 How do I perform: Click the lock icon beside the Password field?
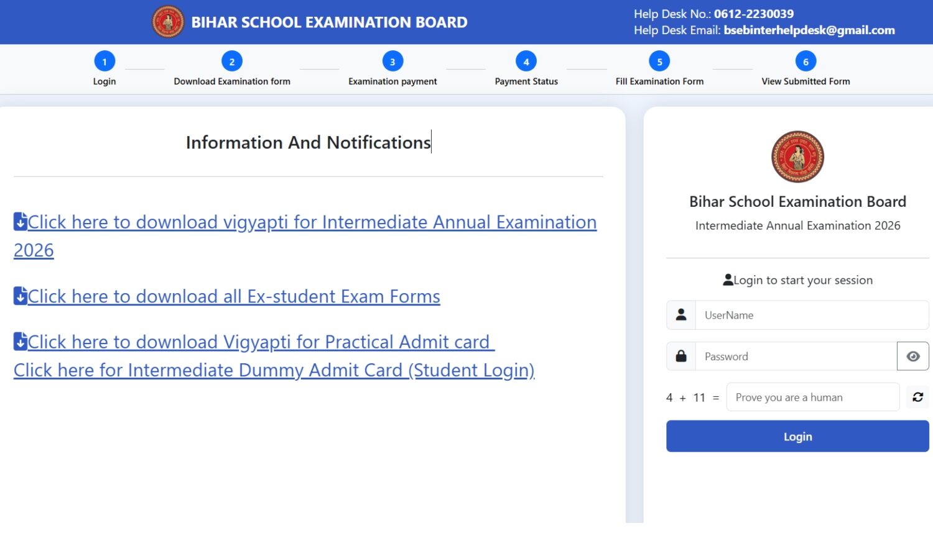[x=681, y=357]
